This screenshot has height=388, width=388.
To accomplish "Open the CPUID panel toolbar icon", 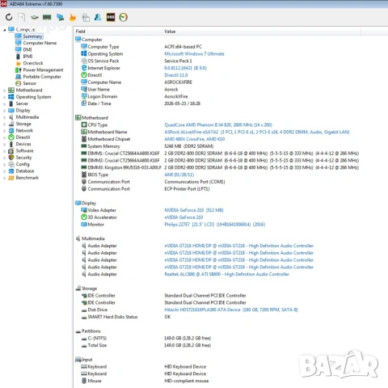I will click(x=86, y=18).
